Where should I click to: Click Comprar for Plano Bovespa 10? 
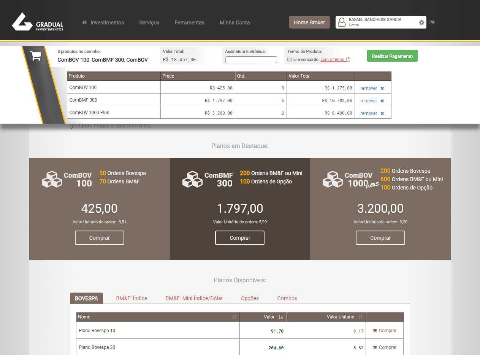click(x=385, y=331)
